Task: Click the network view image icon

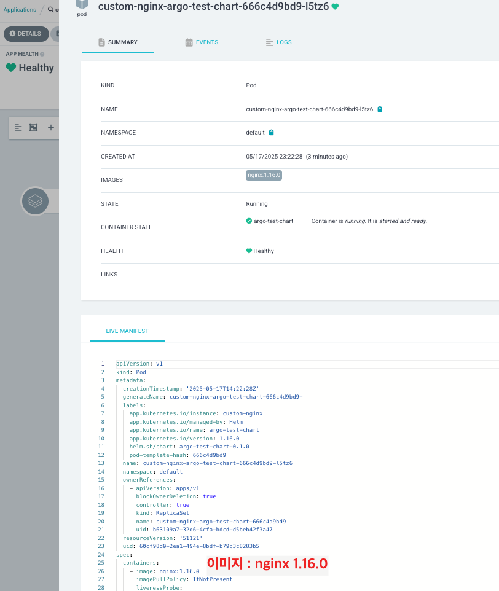Action: click(x=34, y=127)
